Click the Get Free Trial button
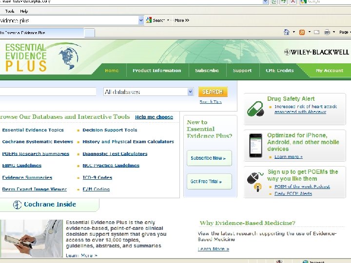This screenshot has width=351, height=263. coord(209,181)
